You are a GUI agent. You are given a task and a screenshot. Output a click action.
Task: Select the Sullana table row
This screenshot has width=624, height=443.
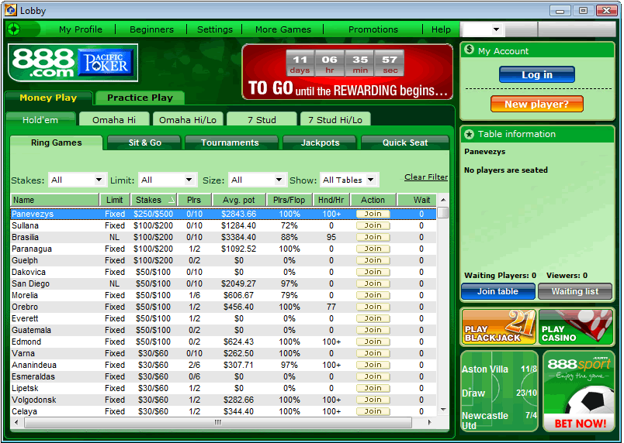224,225
